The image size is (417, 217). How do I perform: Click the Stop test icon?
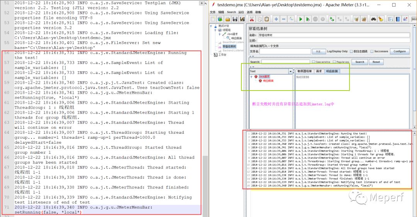point(315,19)
